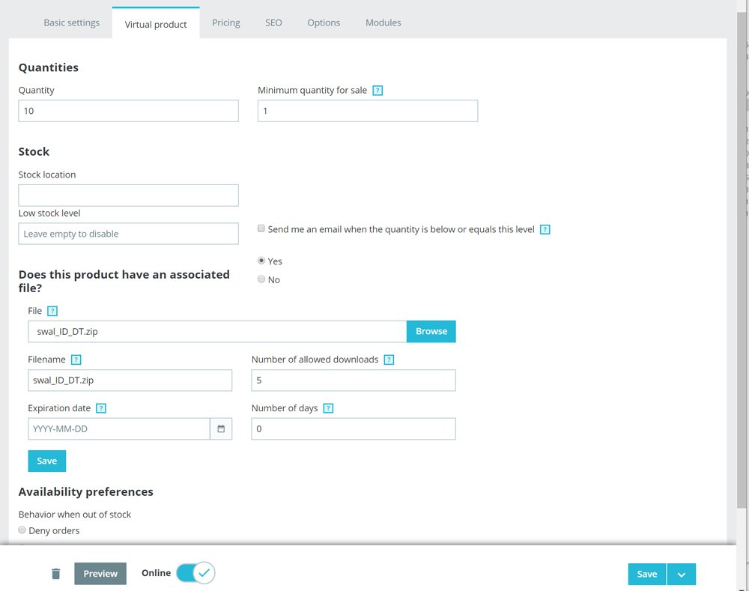The image size is (749, 591).
Task: Choose Deny orders when out of stock
Action: click(x=22, y=530)
